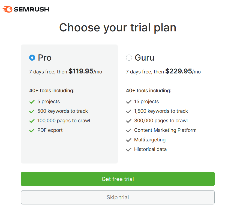Click checkmark beside 300,000 pages to crawl
This screenshot has width=240, height=211.
click(129, 121)
